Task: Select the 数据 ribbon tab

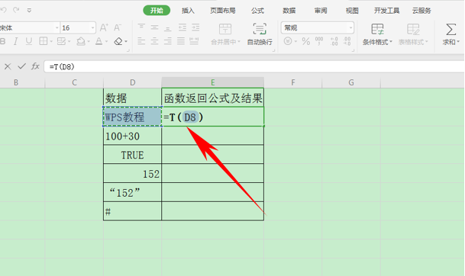Action: click(289, 11)
